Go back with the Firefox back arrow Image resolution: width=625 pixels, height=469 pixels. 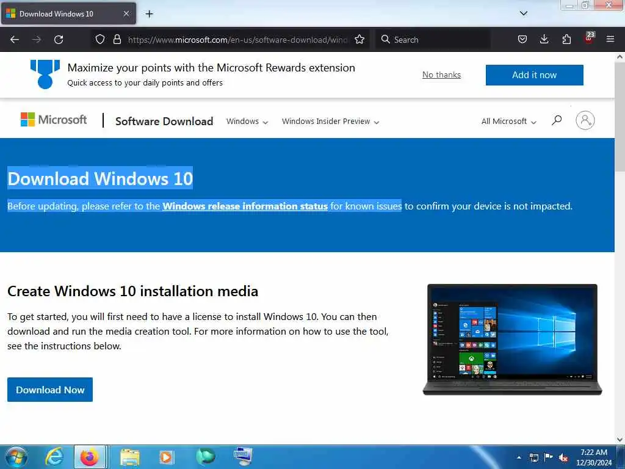15,40
